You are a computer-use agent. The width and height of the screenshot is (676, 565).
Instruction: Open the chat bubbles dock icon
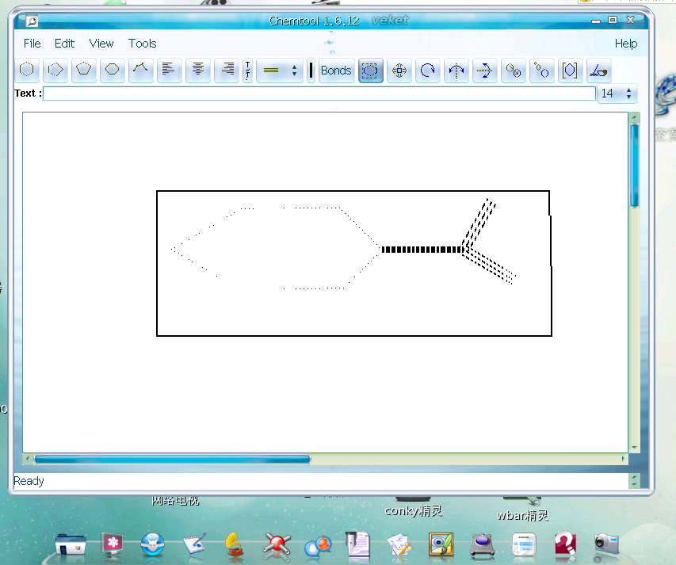(318, 546)
